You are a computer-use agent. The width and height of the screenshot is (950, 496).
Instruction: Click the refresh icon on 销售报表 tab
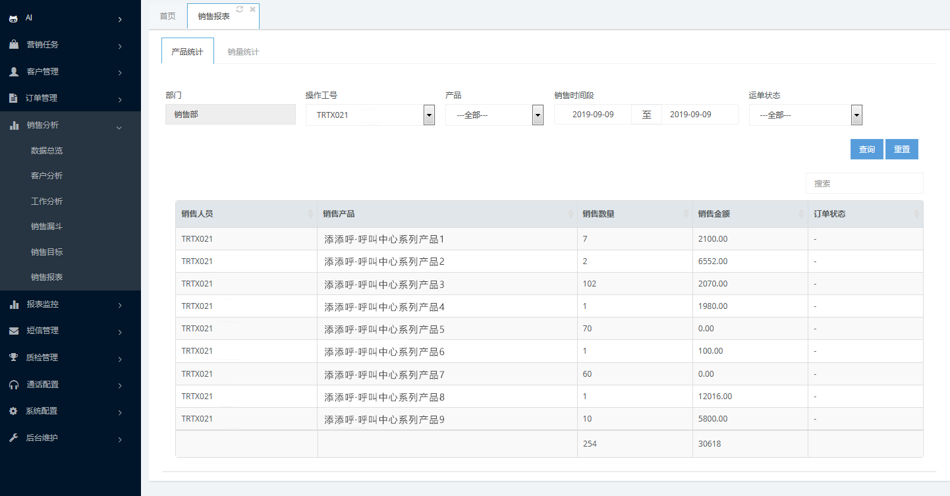[240, 9]
